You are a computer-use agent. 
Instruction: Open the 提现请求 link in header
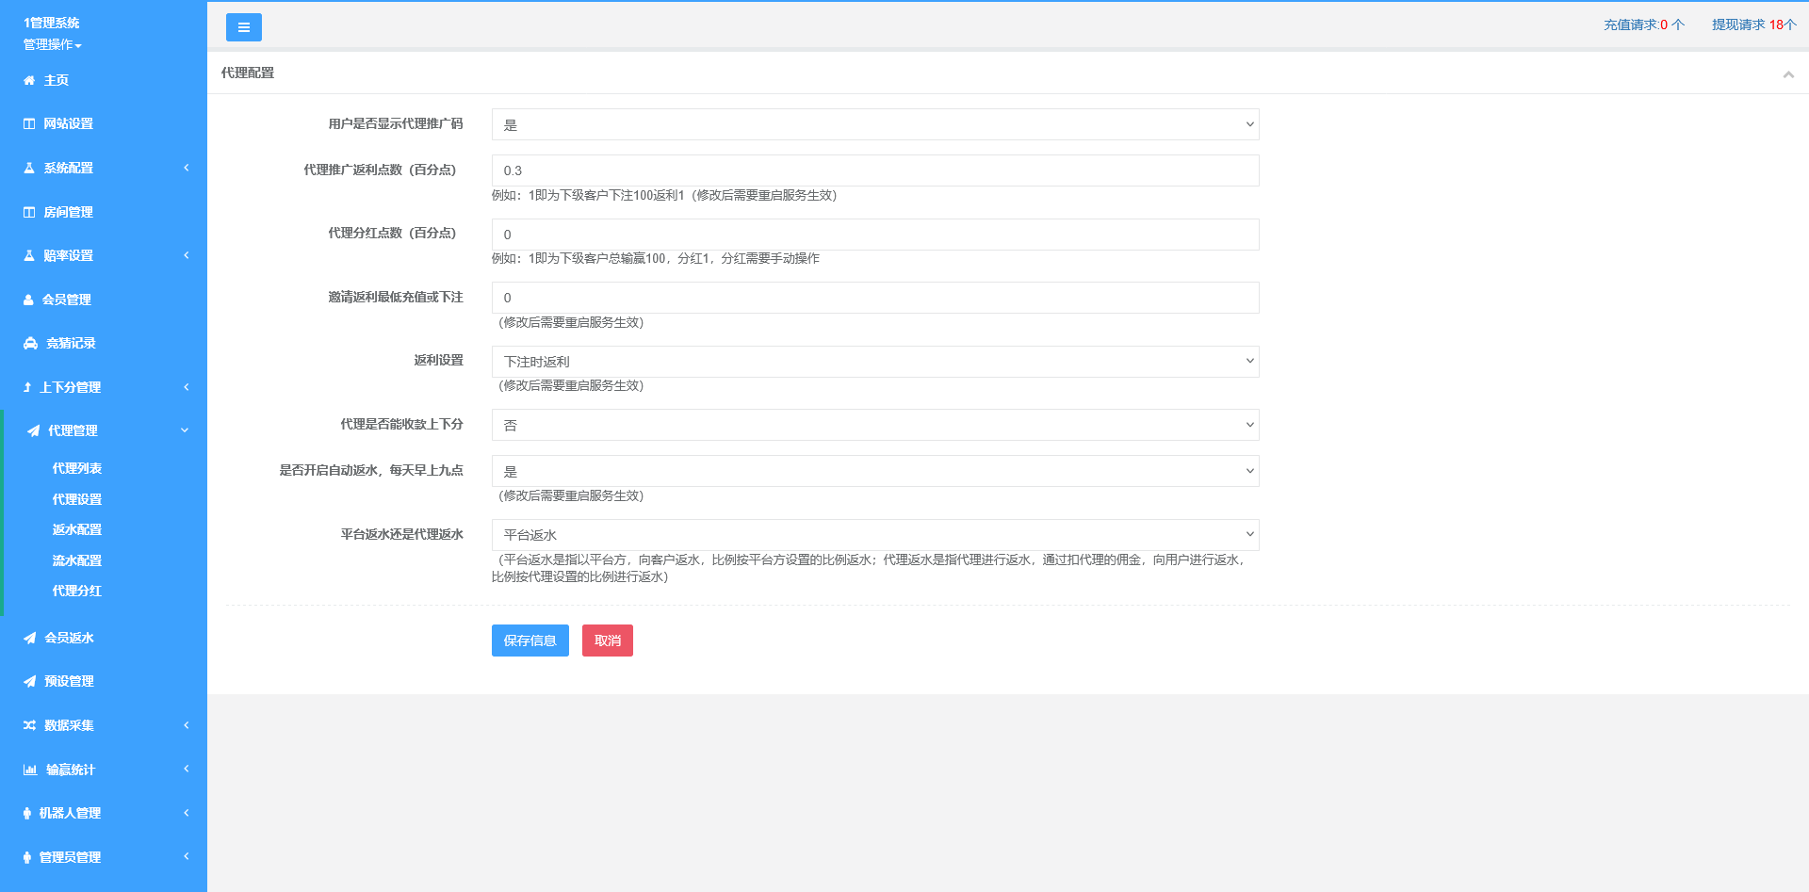tap(1753, 24)
